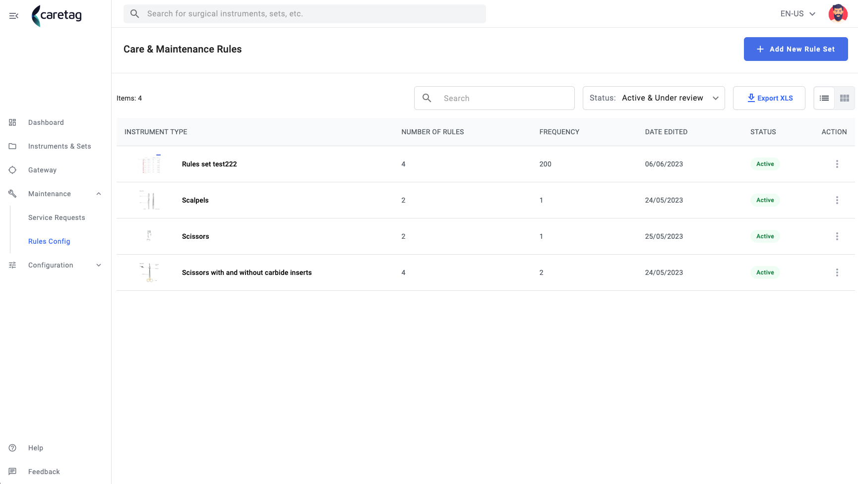Click the Feedback chat icon

pos(13,472)
